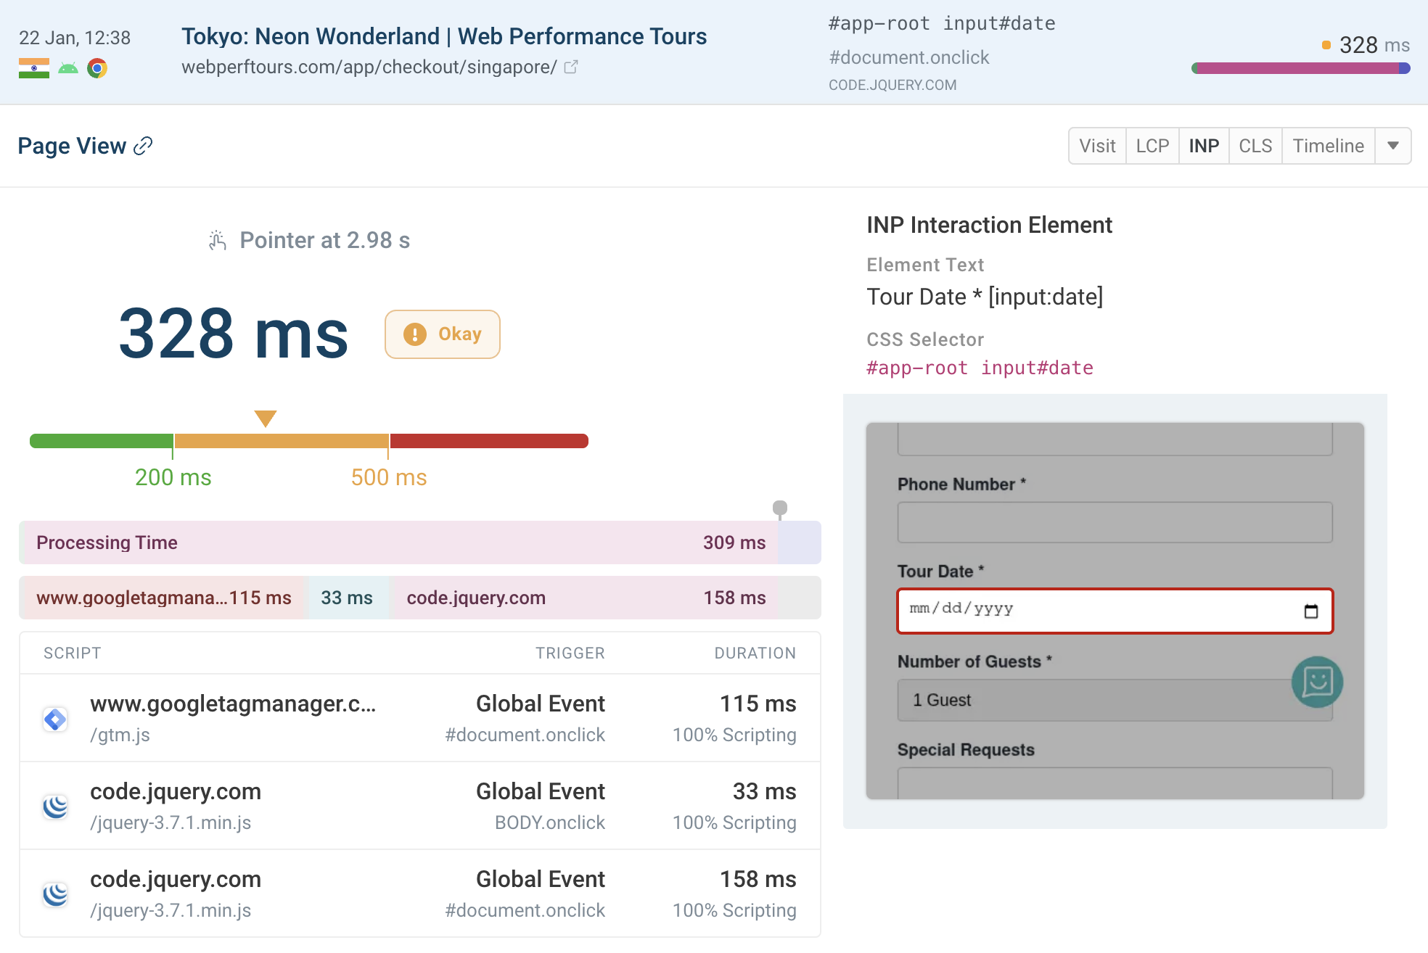Switch to the CLS tab
Screen dimensions: 1428x953
(1255, 146)
